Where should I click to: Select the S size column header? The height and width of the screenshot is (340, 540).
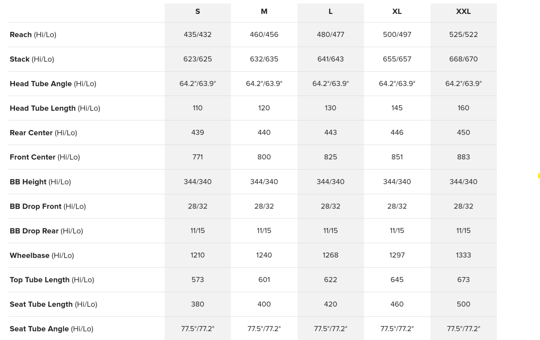coord(197,11)
